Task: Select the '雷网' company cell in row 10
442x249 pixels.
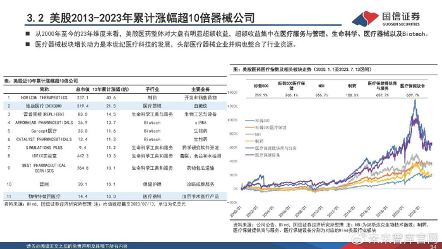Action: tap(44, 184)
